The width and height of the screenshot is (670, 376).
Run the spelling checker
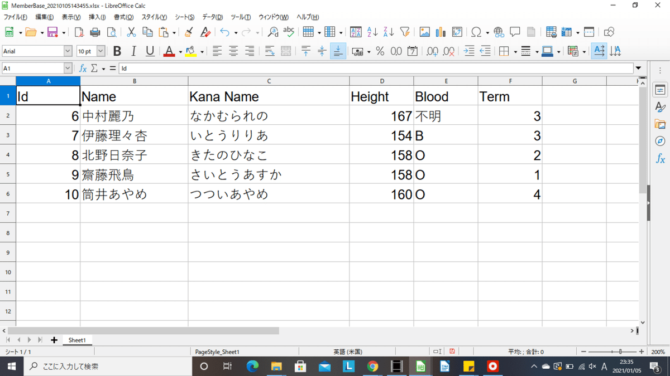pos(289,32)
